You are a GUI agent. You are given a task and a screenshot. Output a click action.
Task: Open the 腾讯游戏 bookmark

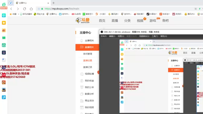pyautogui.click(x=113, y=14)
